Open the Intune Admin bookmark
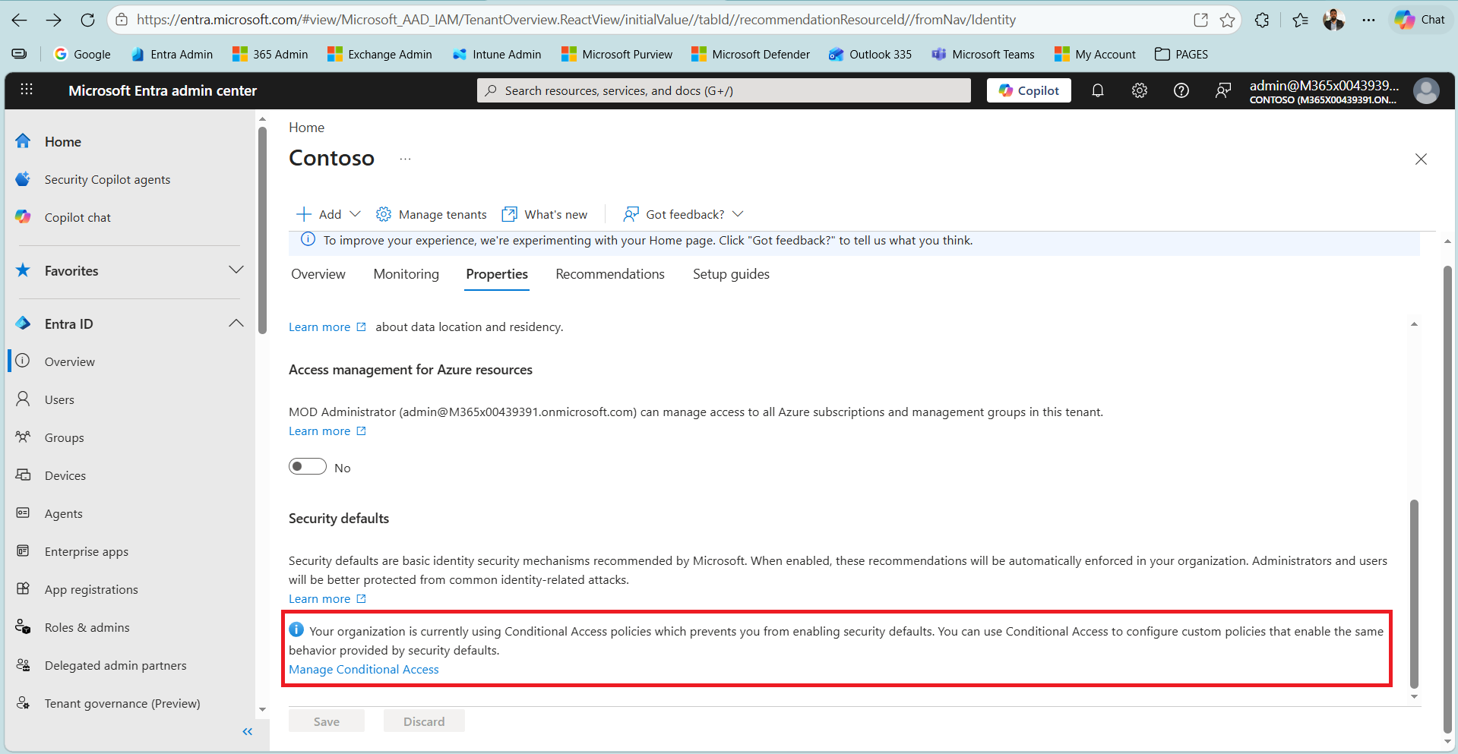The width and height of the screenshot is (1458, 754). coord(497,54)
